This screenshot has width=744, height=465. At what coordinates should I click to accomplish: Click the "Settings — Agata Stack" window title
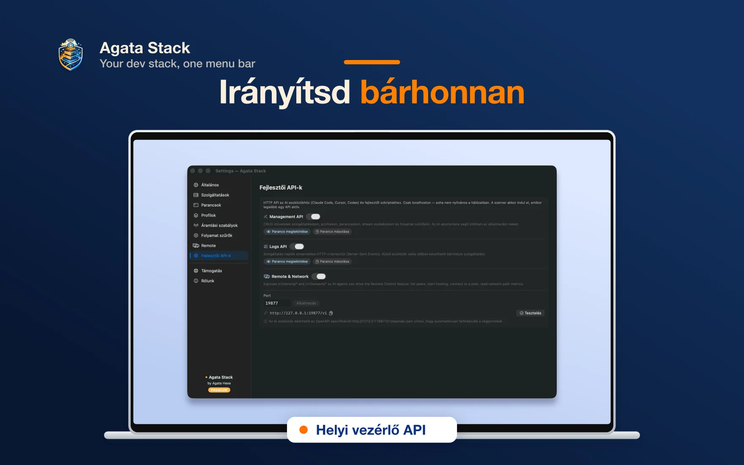click(x=241, y=171)
